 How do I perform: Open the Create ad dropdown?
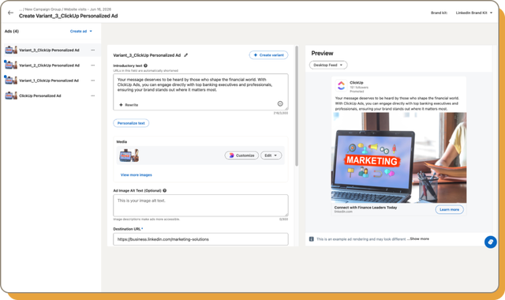pyautogui.click(x=81, y=32)
